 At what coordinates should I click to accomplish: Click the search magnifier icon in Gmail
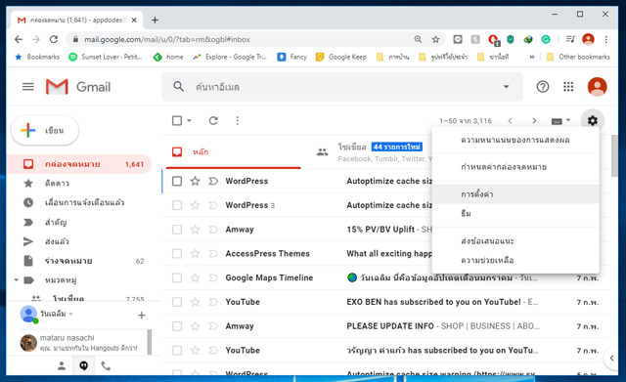[x=178, y=87]
